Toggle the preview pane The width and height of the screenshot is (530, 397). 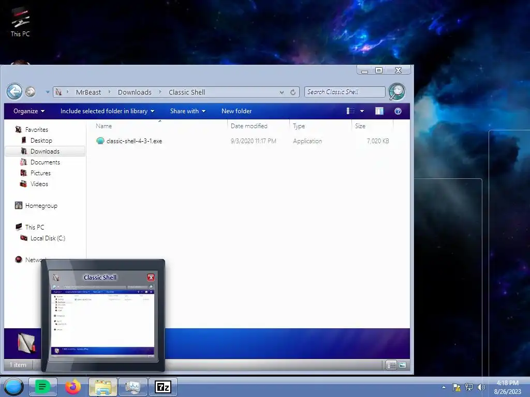(x=379, y=111)
